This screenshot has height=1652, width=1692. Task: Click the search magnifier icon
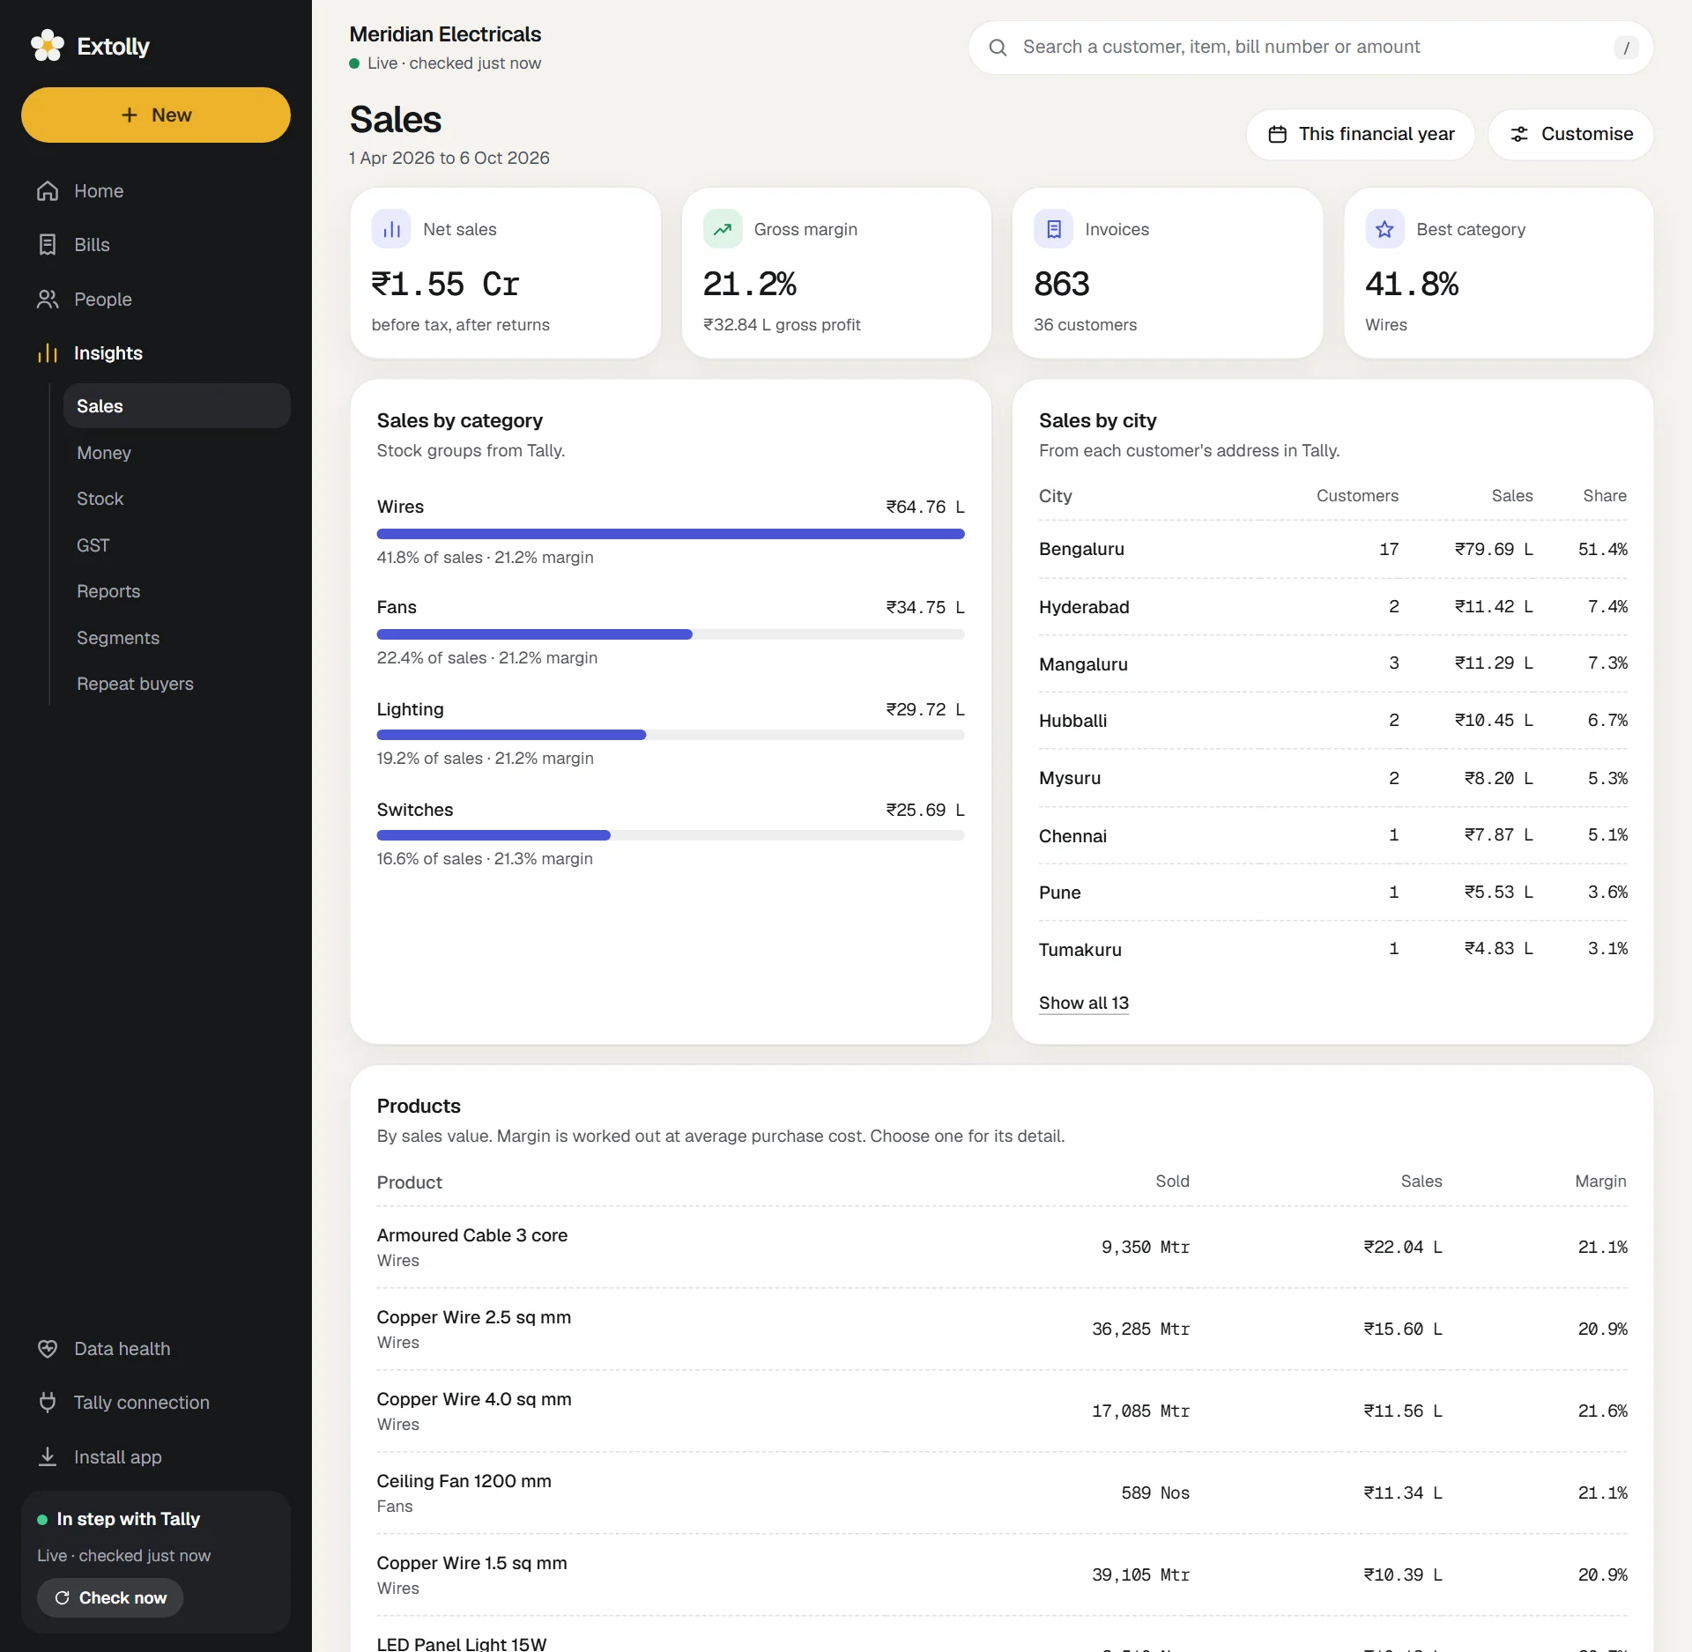[x=998, y=48]
